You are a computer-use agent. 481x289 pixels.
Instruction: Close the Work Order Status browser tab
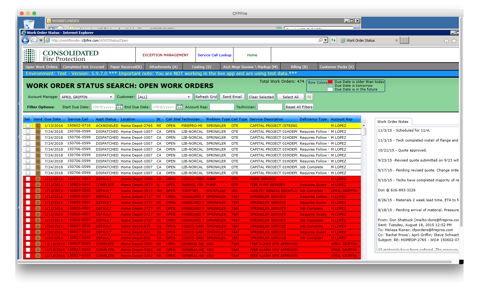pyautogui.click(x=396, y=40)
